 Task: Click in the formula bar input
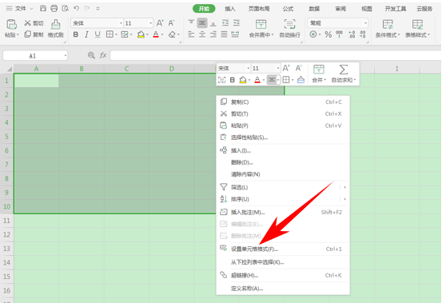[276, 55]
